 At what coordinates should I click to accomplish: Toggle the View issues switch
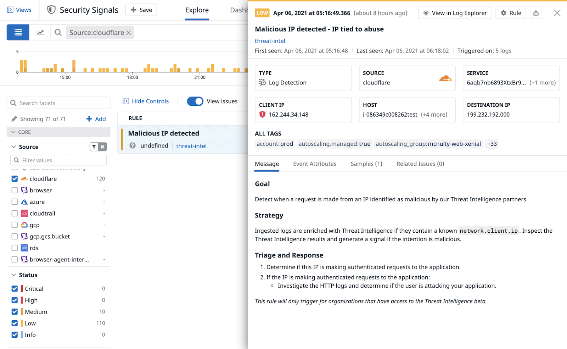(195, 101)
